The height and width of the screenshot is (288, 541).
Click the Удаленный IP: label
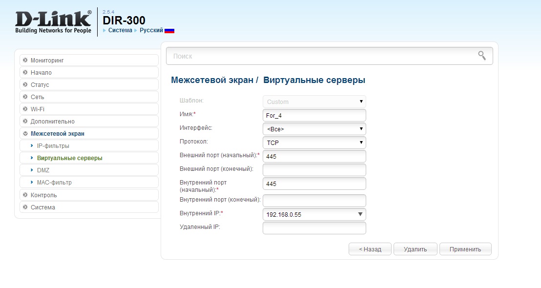[200, 226]
